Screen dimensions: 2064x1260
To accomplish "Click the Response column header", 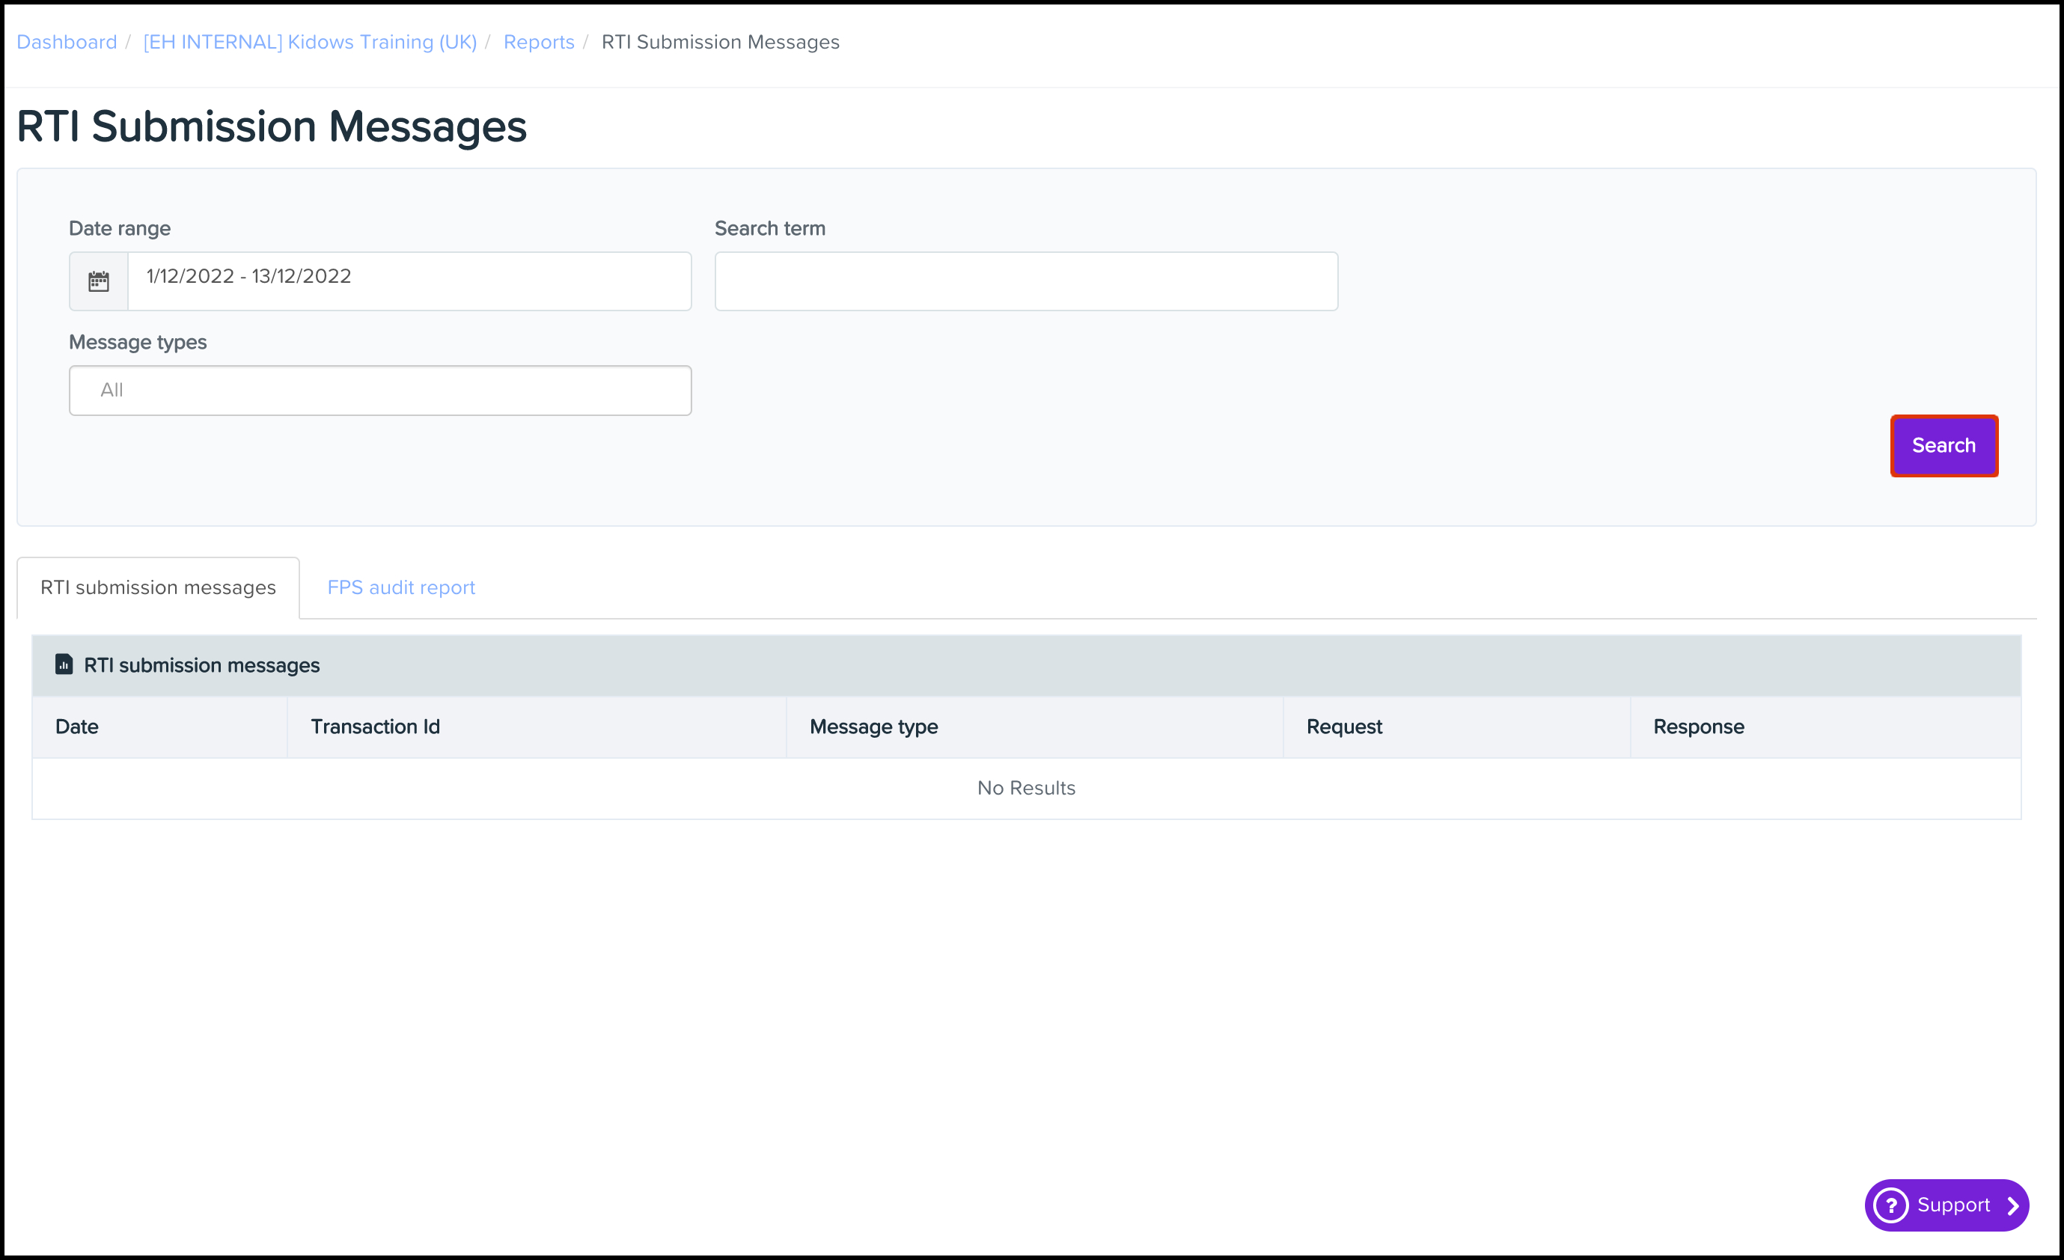I will (1698, 727).
